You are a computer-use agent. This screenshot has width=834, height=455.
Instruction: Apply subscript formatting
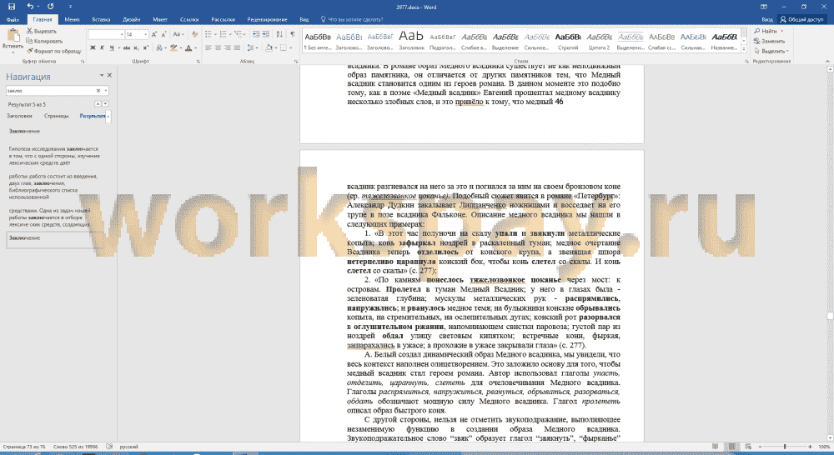(136, 47)
